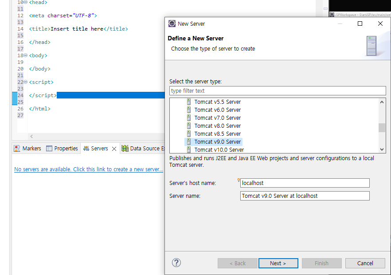Close the Servers view tab
The width and height of the screenshot is (391, 275).
[114, 149]
